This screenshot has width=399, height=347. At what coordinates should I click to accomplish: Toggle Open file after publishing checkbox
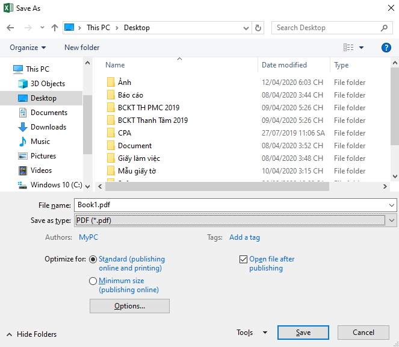tap(243, 260)
